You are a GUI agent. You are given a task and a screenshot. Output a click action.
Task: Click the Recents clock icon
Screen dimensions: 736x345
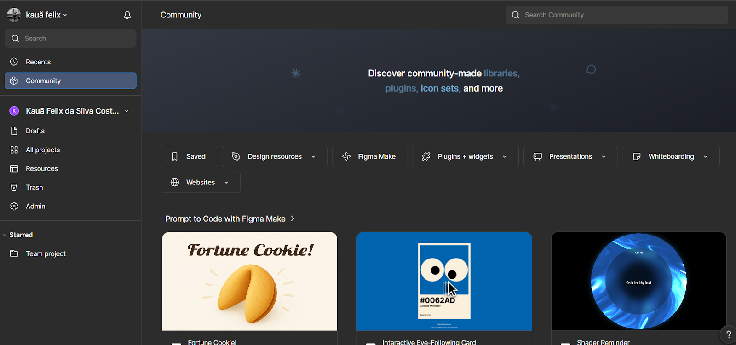click(14, 62)
